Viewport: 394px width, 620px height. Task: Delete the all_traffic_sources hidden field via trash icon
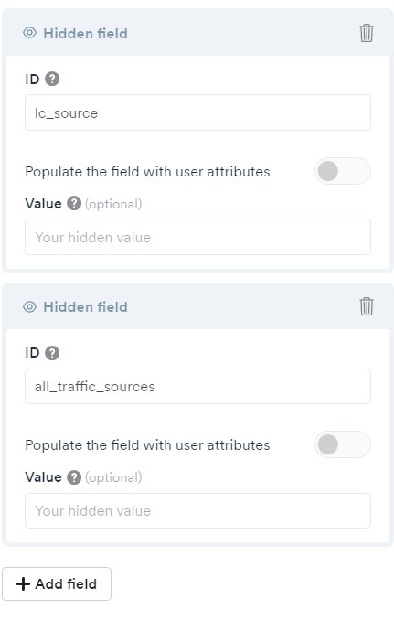(367, 306)
